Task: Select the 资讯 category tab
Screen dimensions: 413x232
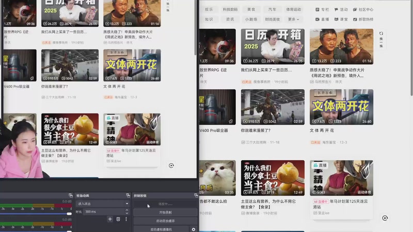Action: tap(230, 19)
